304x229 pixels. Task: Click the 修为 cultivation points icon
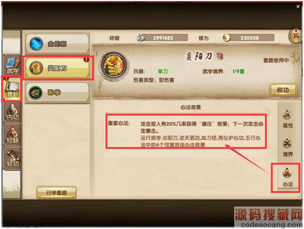(226, 37)
